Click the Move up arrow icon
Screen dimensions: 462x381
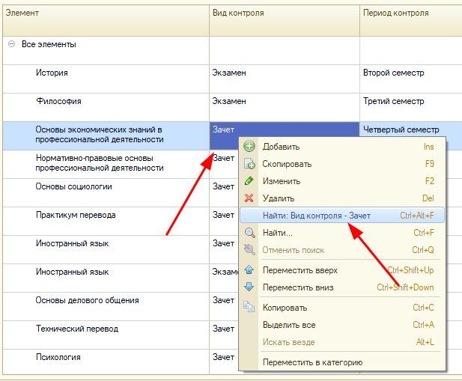point(249,270)
